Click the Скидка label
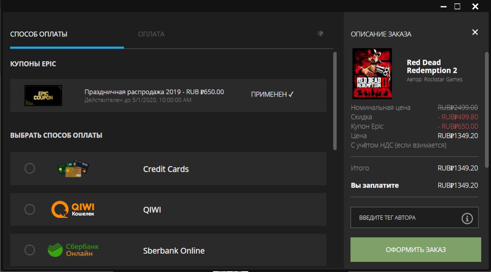 pyautogui.click(x=361, y=117)
